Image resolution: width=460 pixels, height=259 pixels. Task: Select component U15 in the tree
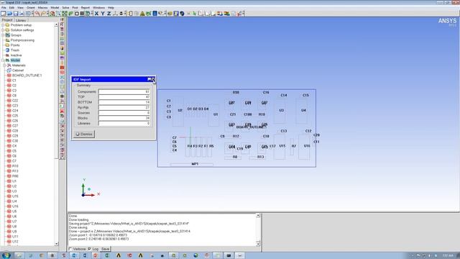click(15, 196)
